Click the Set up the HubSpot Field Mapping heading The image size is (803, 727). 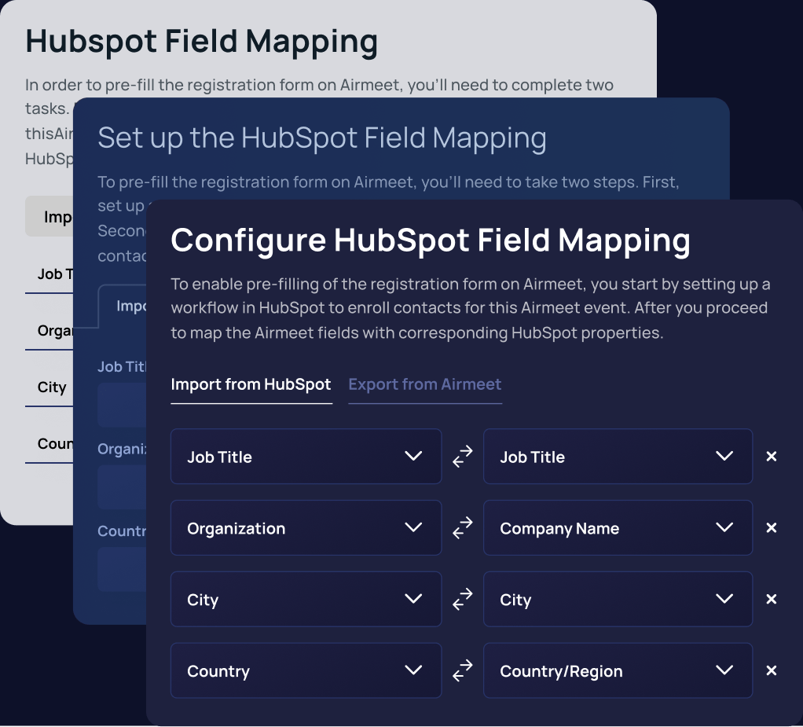(x=322, y=138)
